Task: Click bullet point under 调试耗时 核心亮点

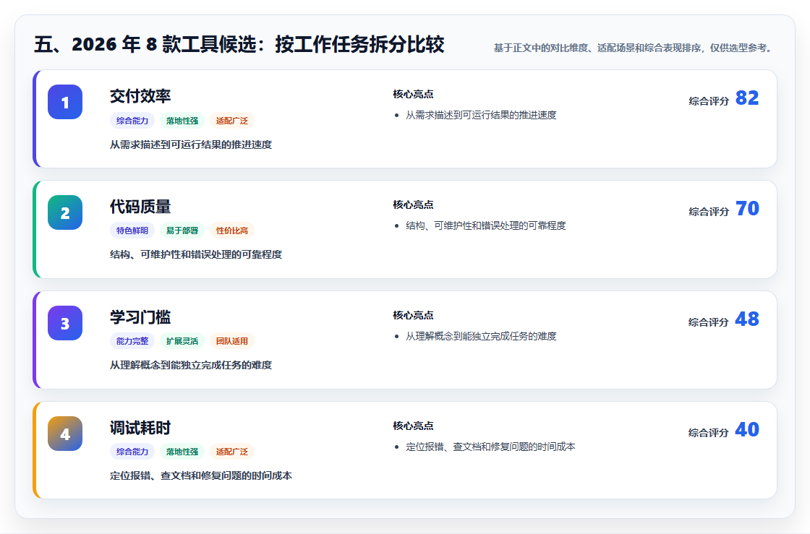Action: [490, 447]
